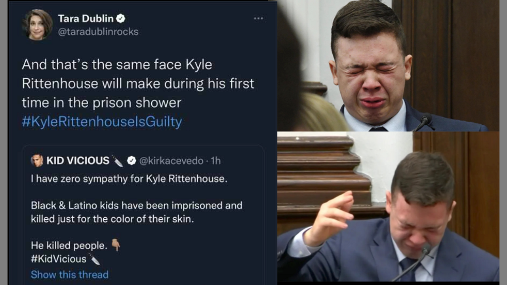Open the Tara Dublin display name link

[x=86, y=19]
